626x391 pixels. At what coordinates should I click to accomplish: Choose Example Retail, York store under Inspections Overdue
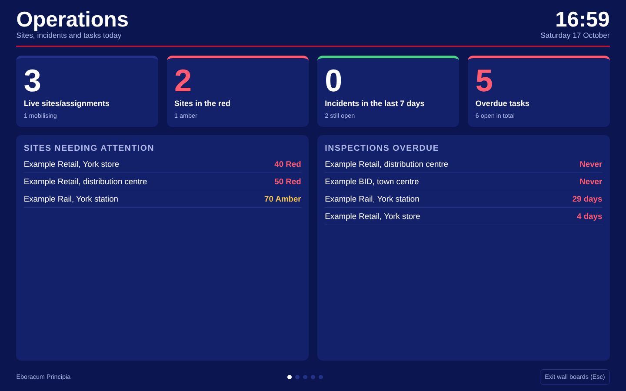pos(463,216)
